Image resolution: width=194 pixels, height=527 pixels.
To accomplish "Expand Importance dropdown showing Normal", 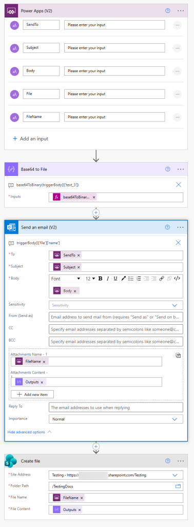I will [174, 419].
